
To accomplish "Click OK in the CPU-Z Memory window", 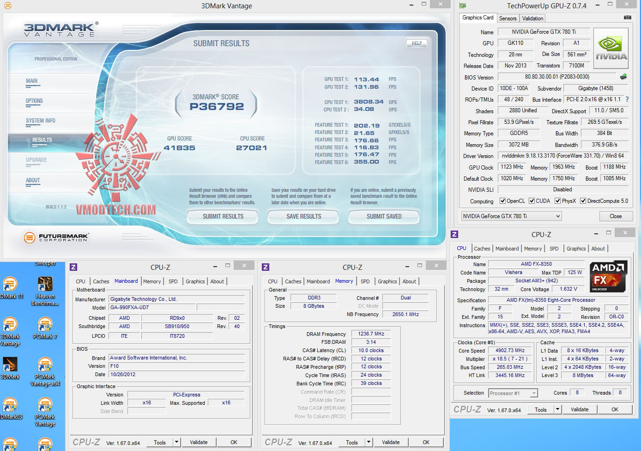I will 426,442.
